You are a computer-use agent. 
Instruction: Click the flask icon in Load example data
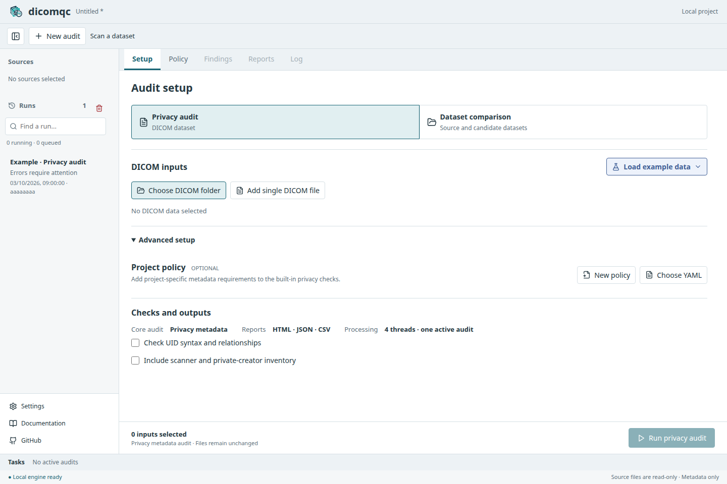click(616, 167)
